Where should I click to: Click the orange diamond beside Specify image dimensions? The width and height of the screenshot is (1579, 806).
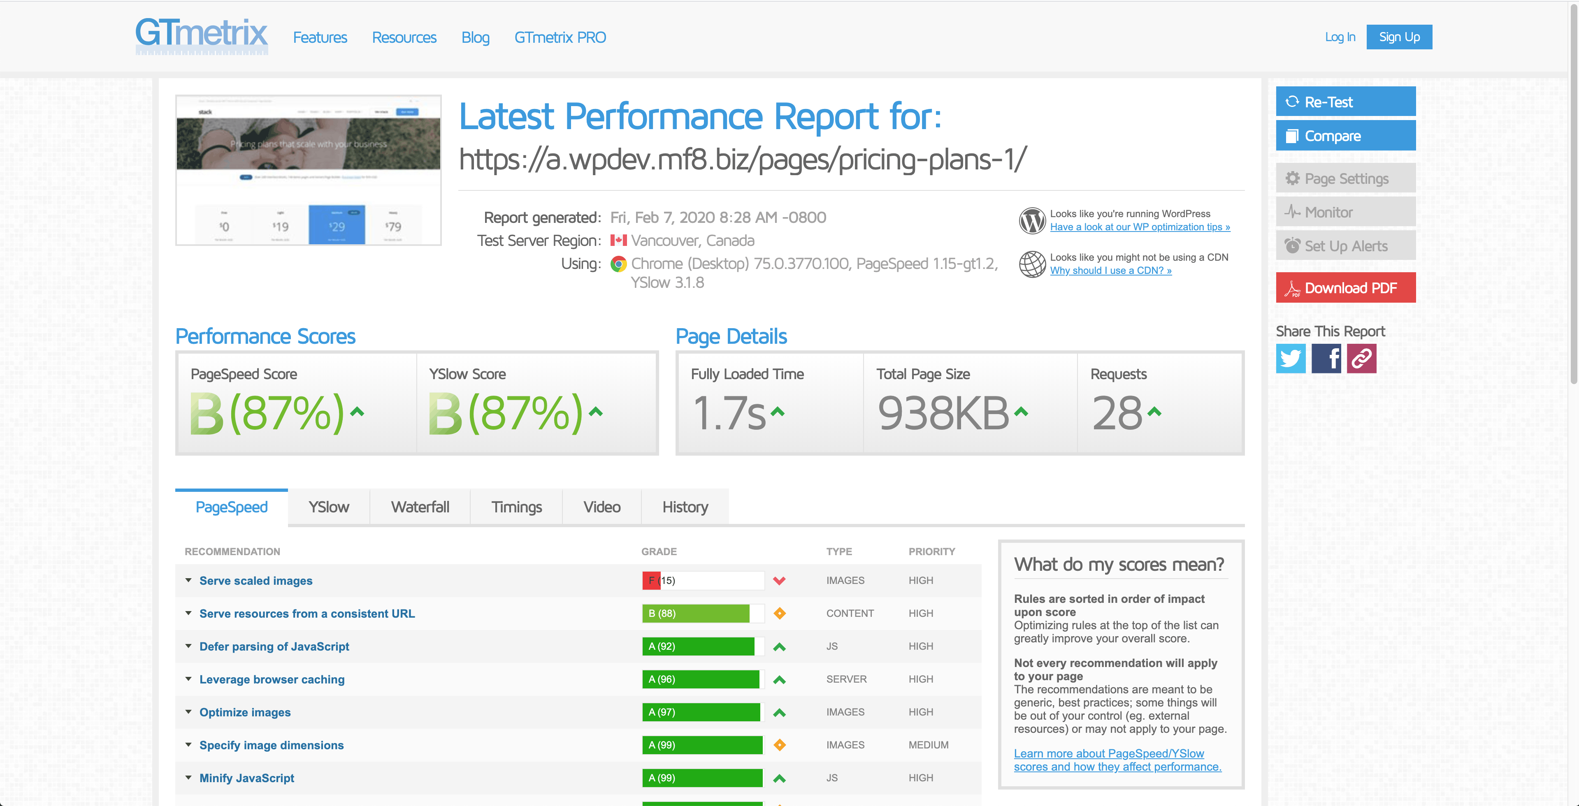click(779, 745)
